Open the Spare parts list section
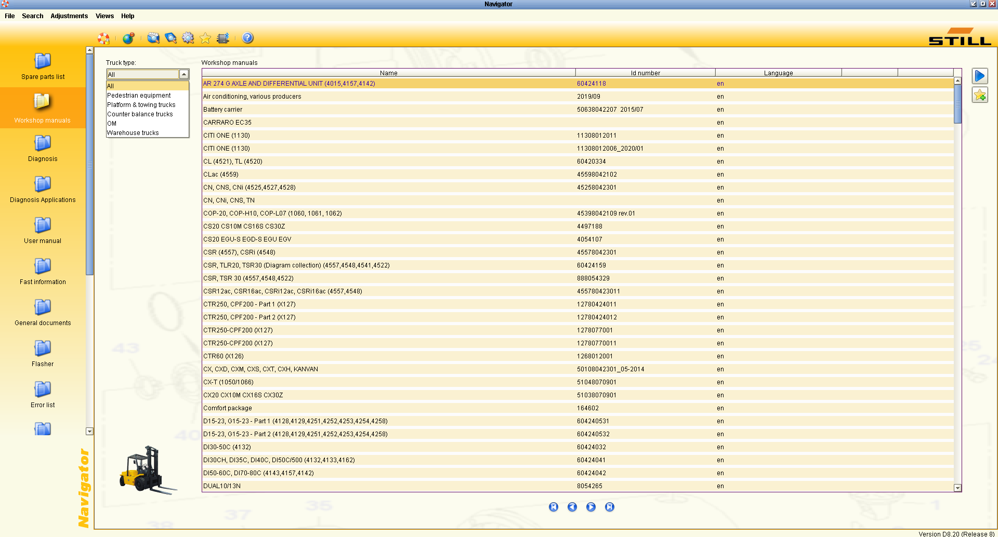The height and width of the screenshot is (537, 998). [43, 66]
